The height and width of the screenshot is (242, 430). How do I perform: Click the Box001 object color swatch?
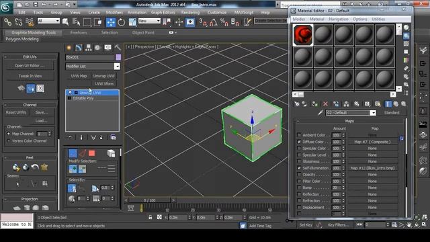[x=118, y=57]
